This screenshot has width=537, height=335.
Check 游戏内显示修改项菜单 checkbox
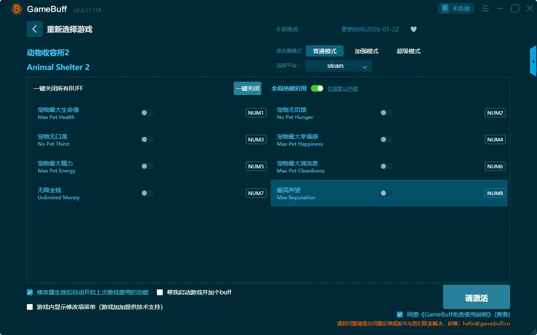[x=30, y=307]
